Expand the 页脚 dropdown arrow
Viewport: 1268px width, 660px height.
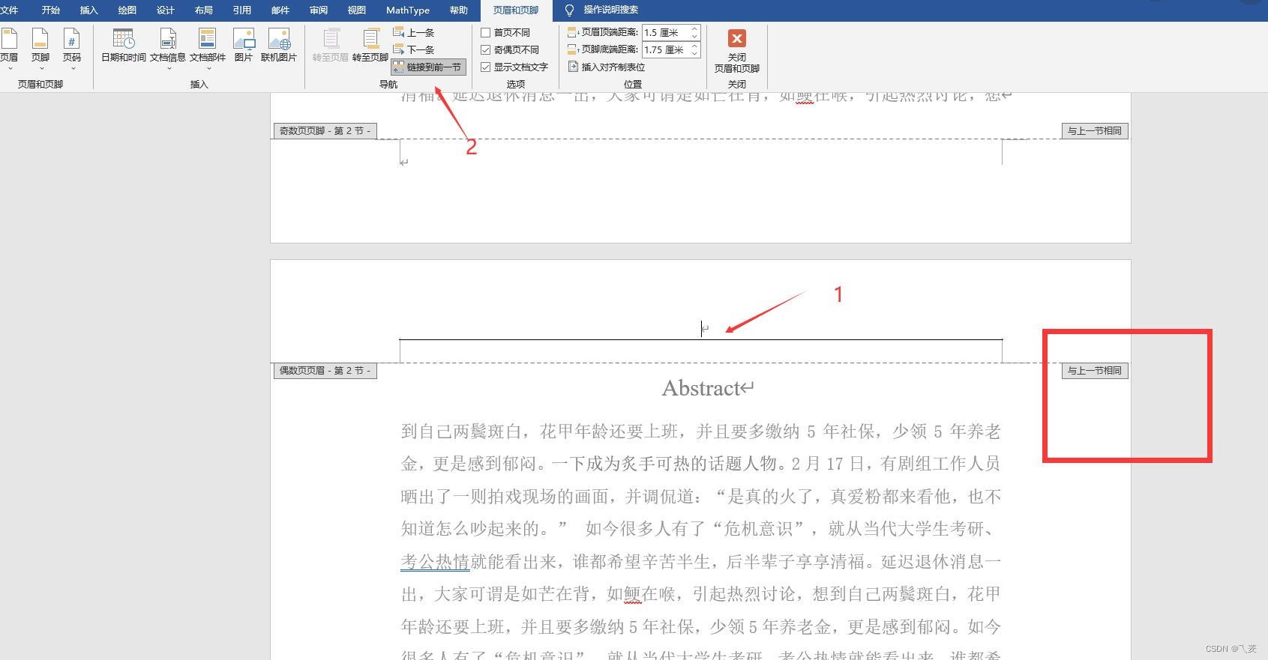tap(41, 69)
